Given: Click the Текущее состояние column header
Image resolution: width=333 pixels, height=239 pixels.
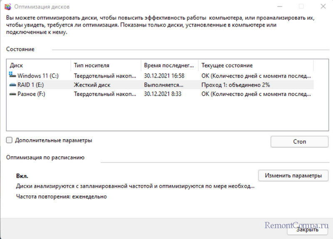Looking at the screenshot, I should [x=255, y=65].
